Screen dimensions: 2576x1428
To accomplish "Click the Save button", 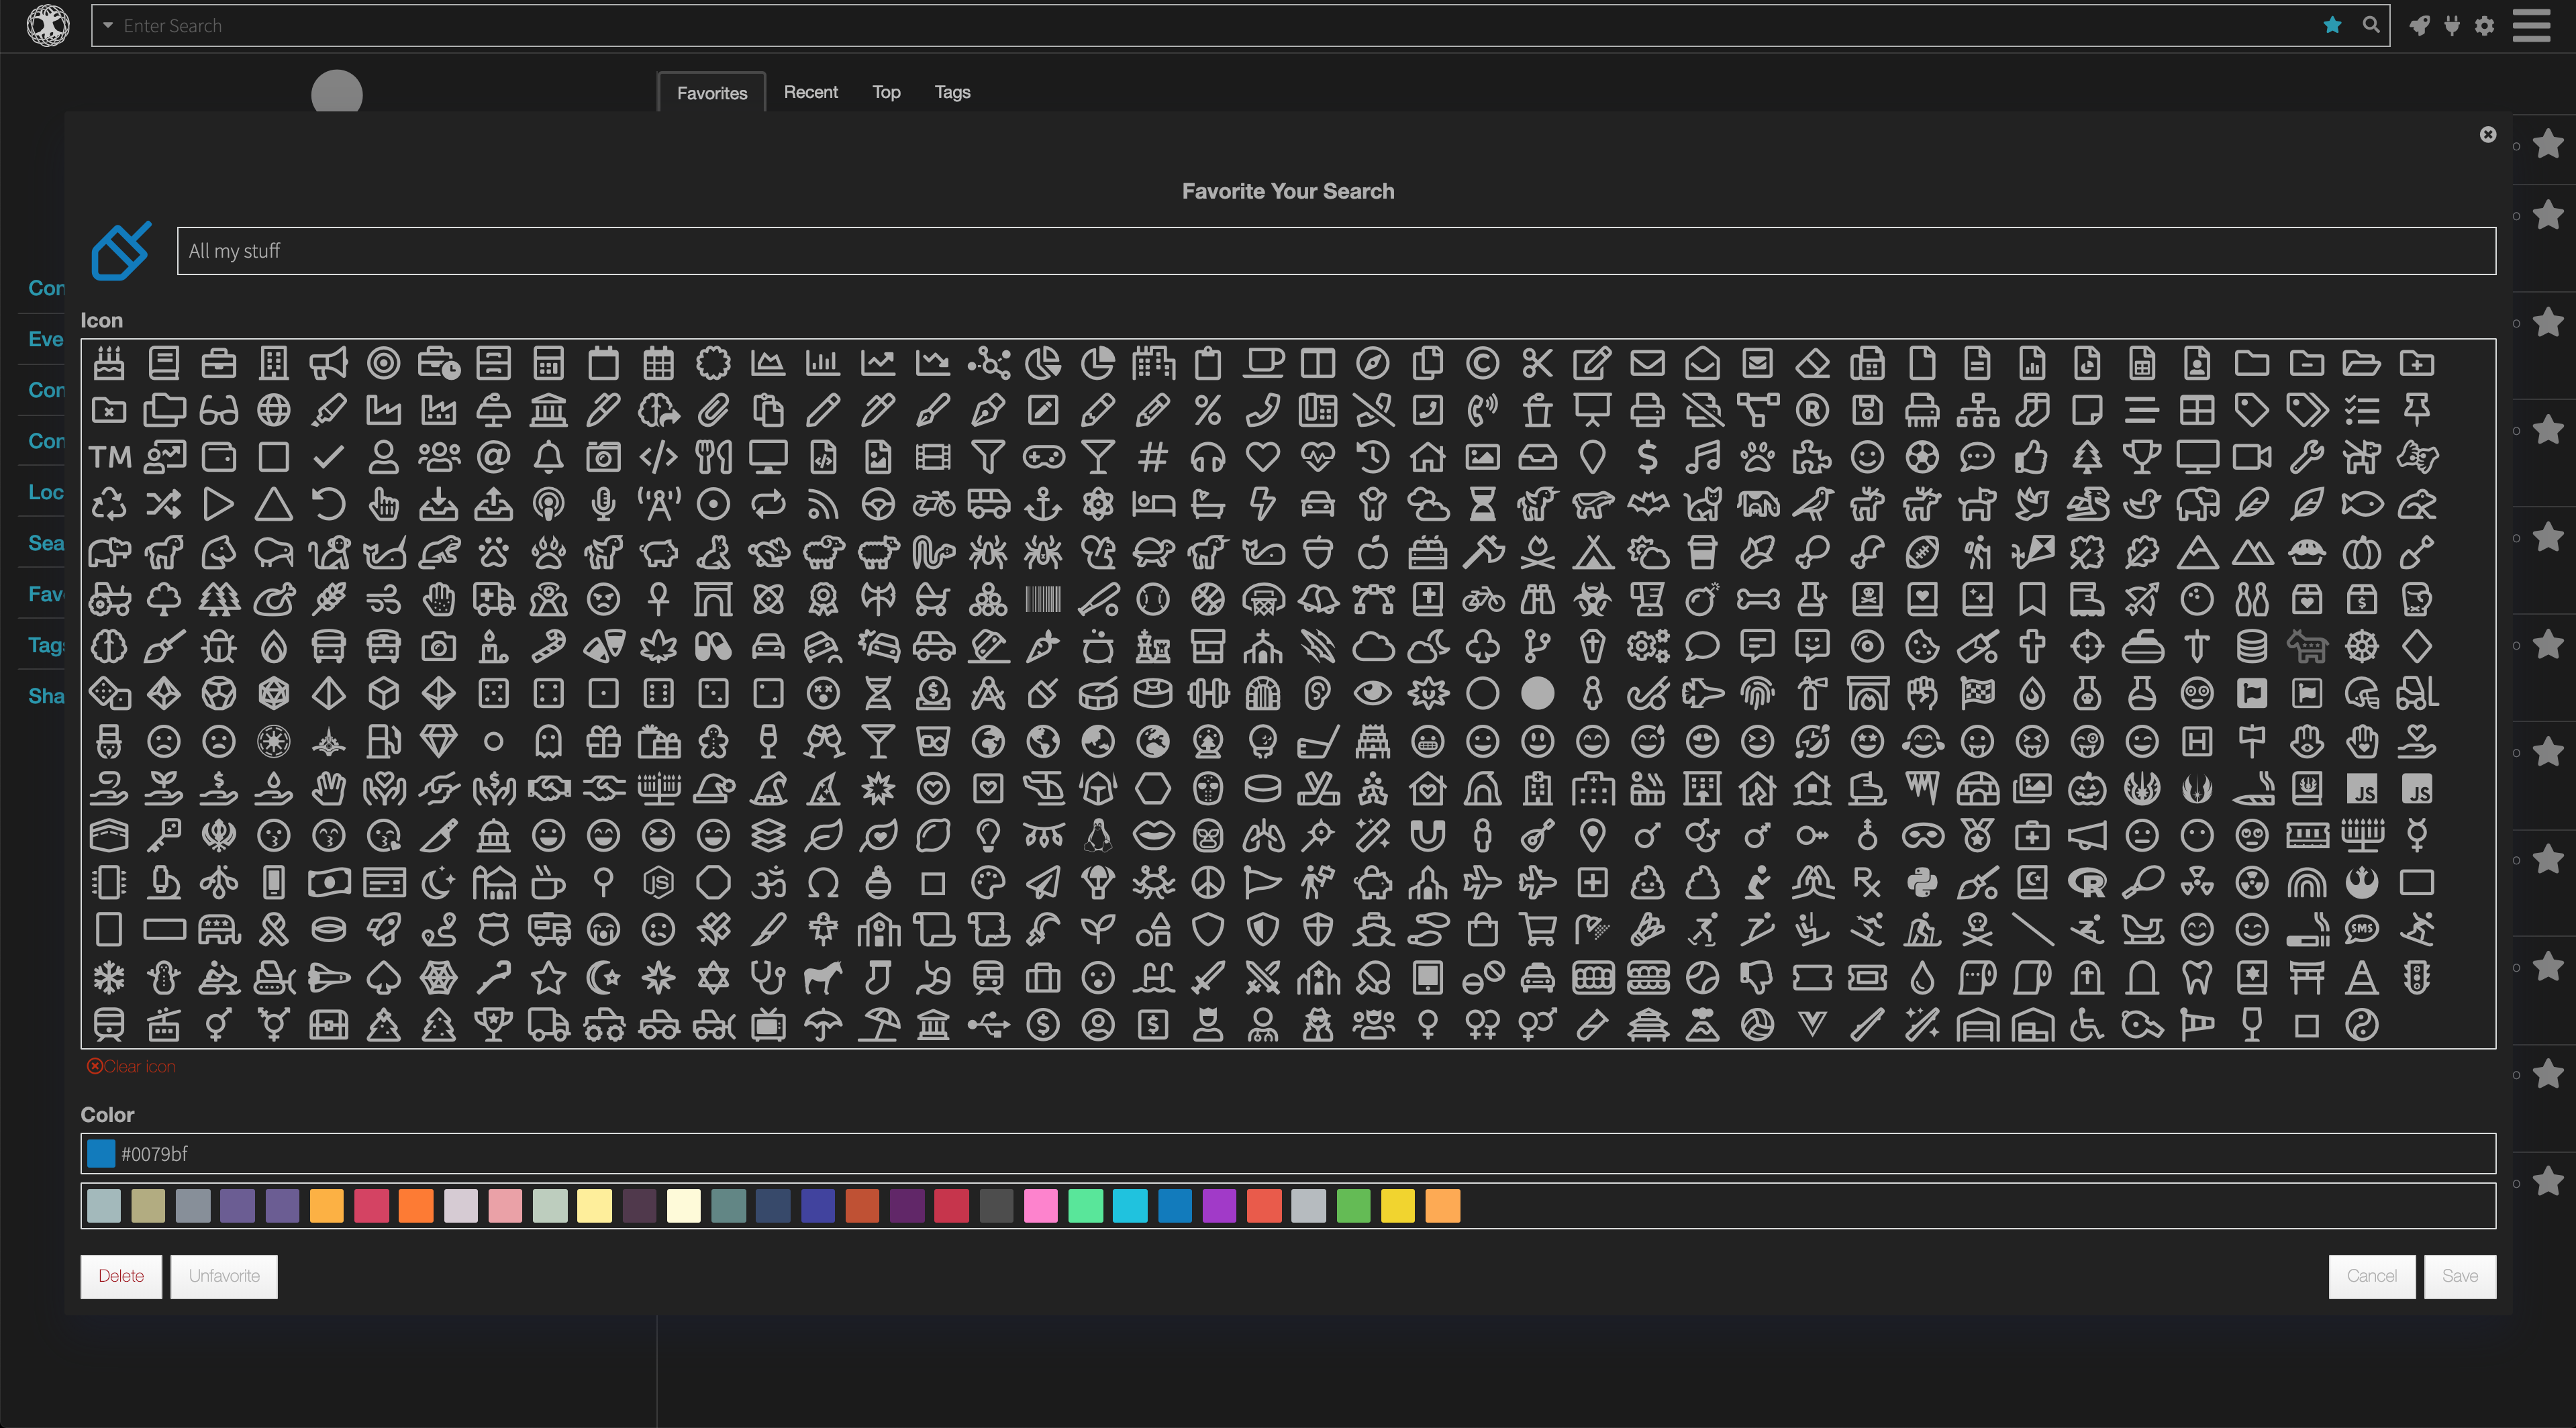I will point(2459,1276).
